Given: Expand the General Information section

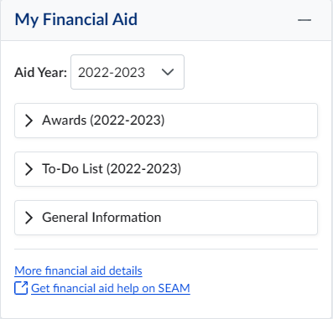Looking at the screenshot, I should click(166, 218).
